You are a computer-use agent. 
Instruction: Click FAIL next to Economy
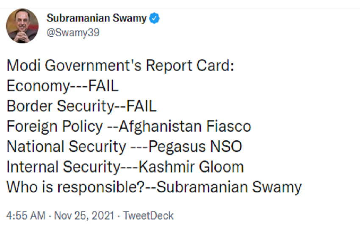click(103, 86)
